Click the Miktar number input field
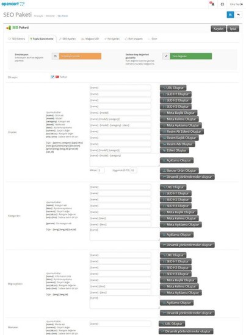 point(101,171)
